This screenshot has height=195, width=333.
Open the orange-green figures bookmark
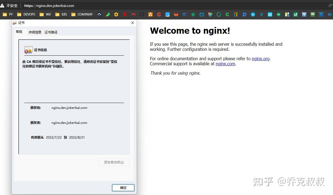(236, 14)
